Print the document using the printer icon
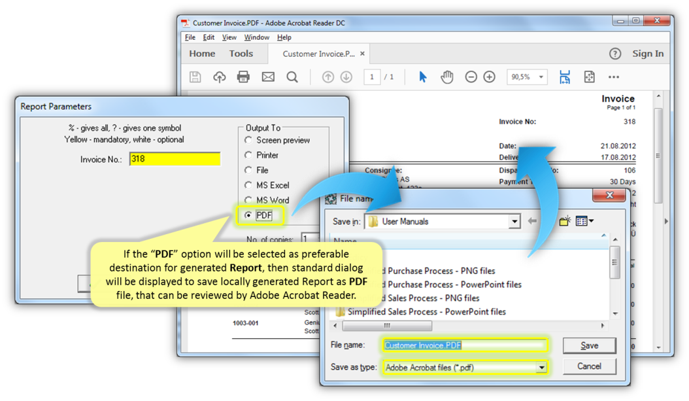This screenshot has height=401, width=689. coord(243,77)
